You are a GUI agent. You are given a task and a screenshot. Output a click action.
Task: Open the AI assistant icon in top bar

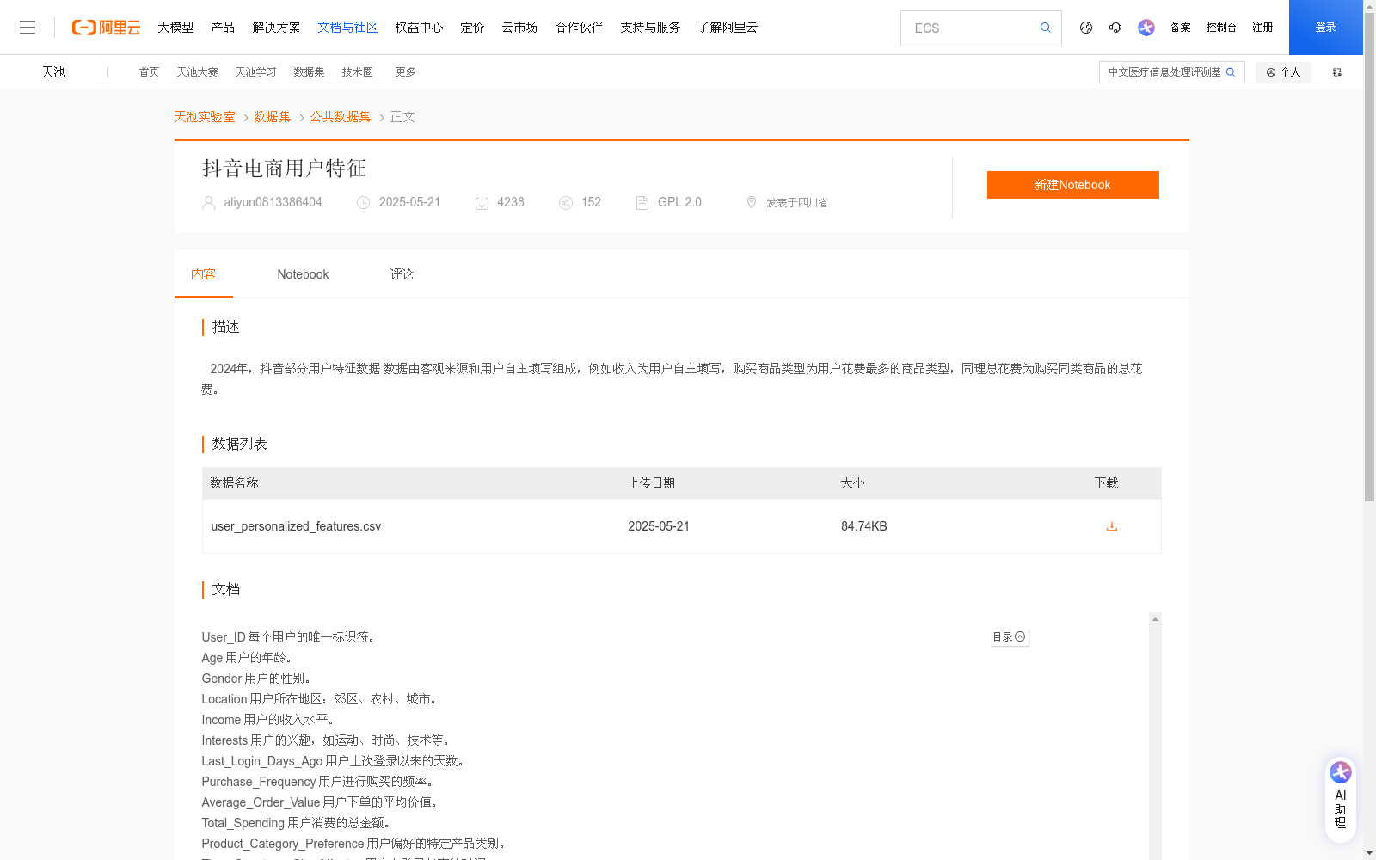(x=1146, y=28)
